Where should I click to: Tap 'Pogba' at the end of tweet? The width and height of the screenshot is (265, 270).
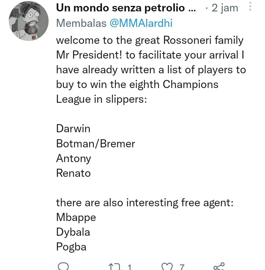tap(71, 247)
